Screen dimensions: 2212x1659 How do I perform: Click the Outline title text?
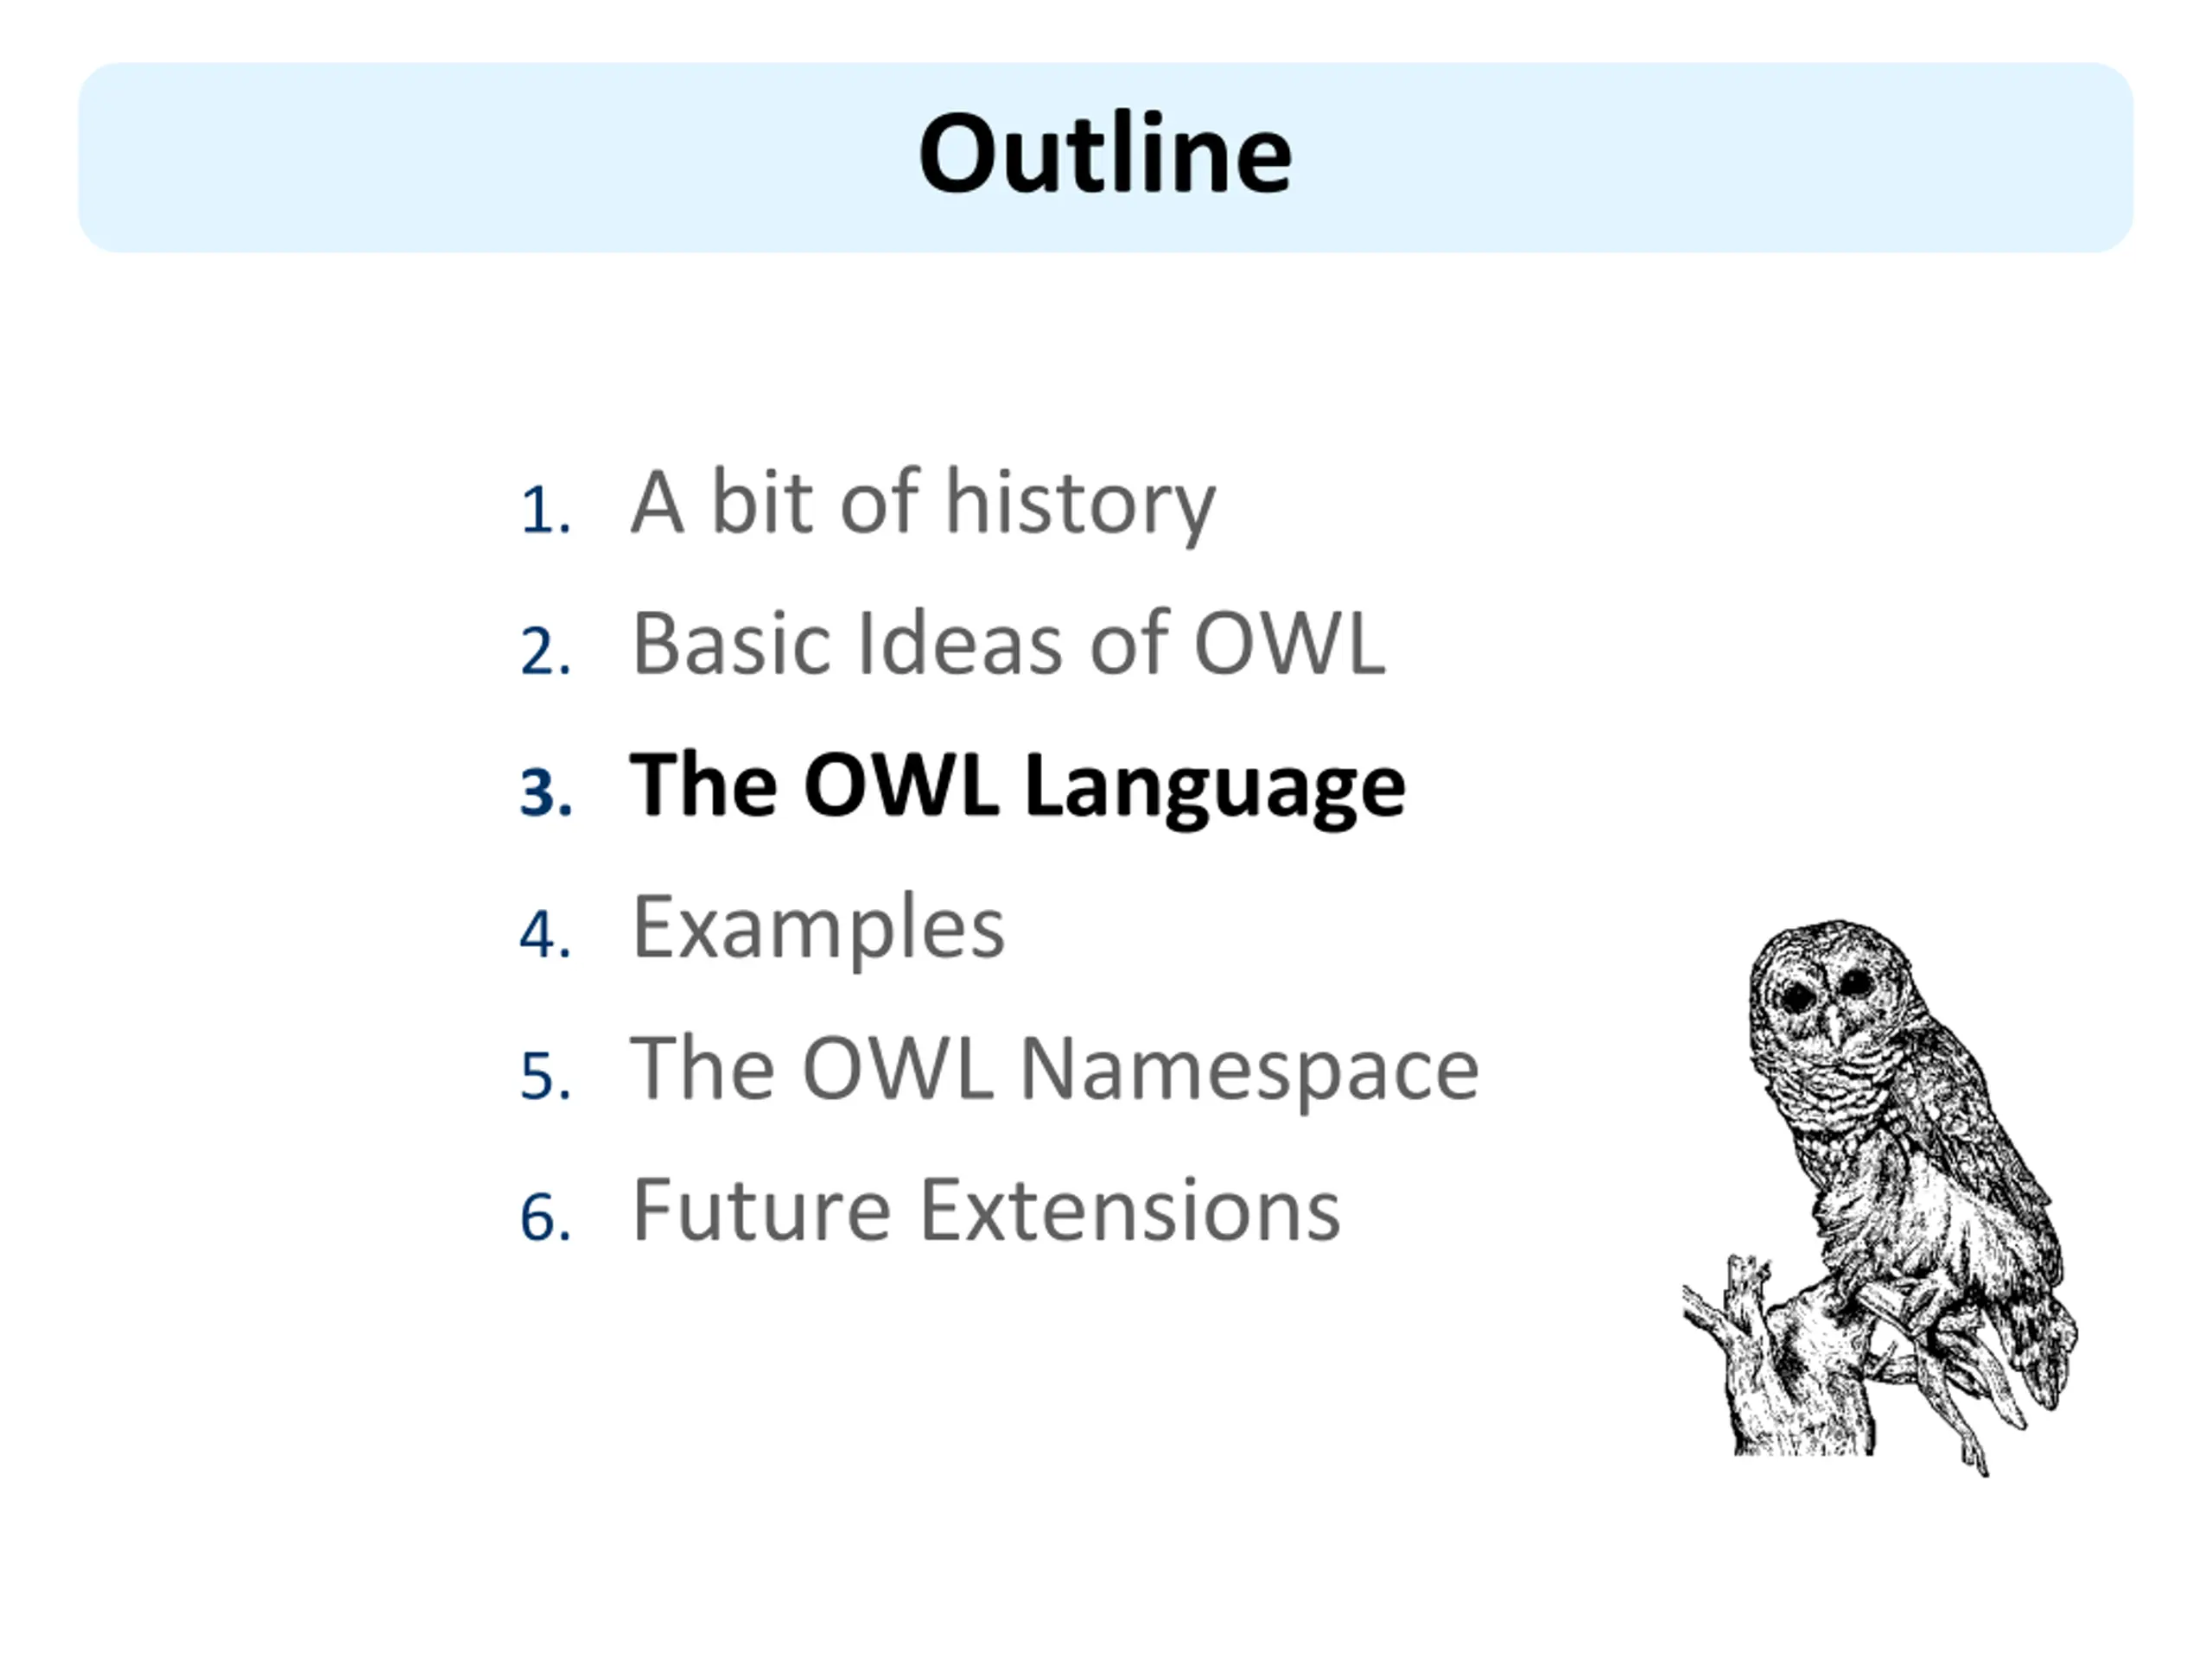click(1105, 155)
